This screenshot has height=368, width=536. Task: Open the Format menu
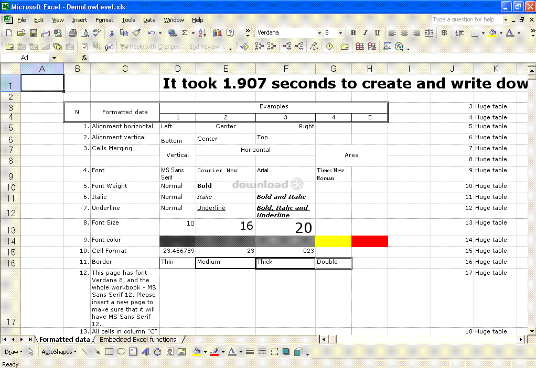point(104,20)
